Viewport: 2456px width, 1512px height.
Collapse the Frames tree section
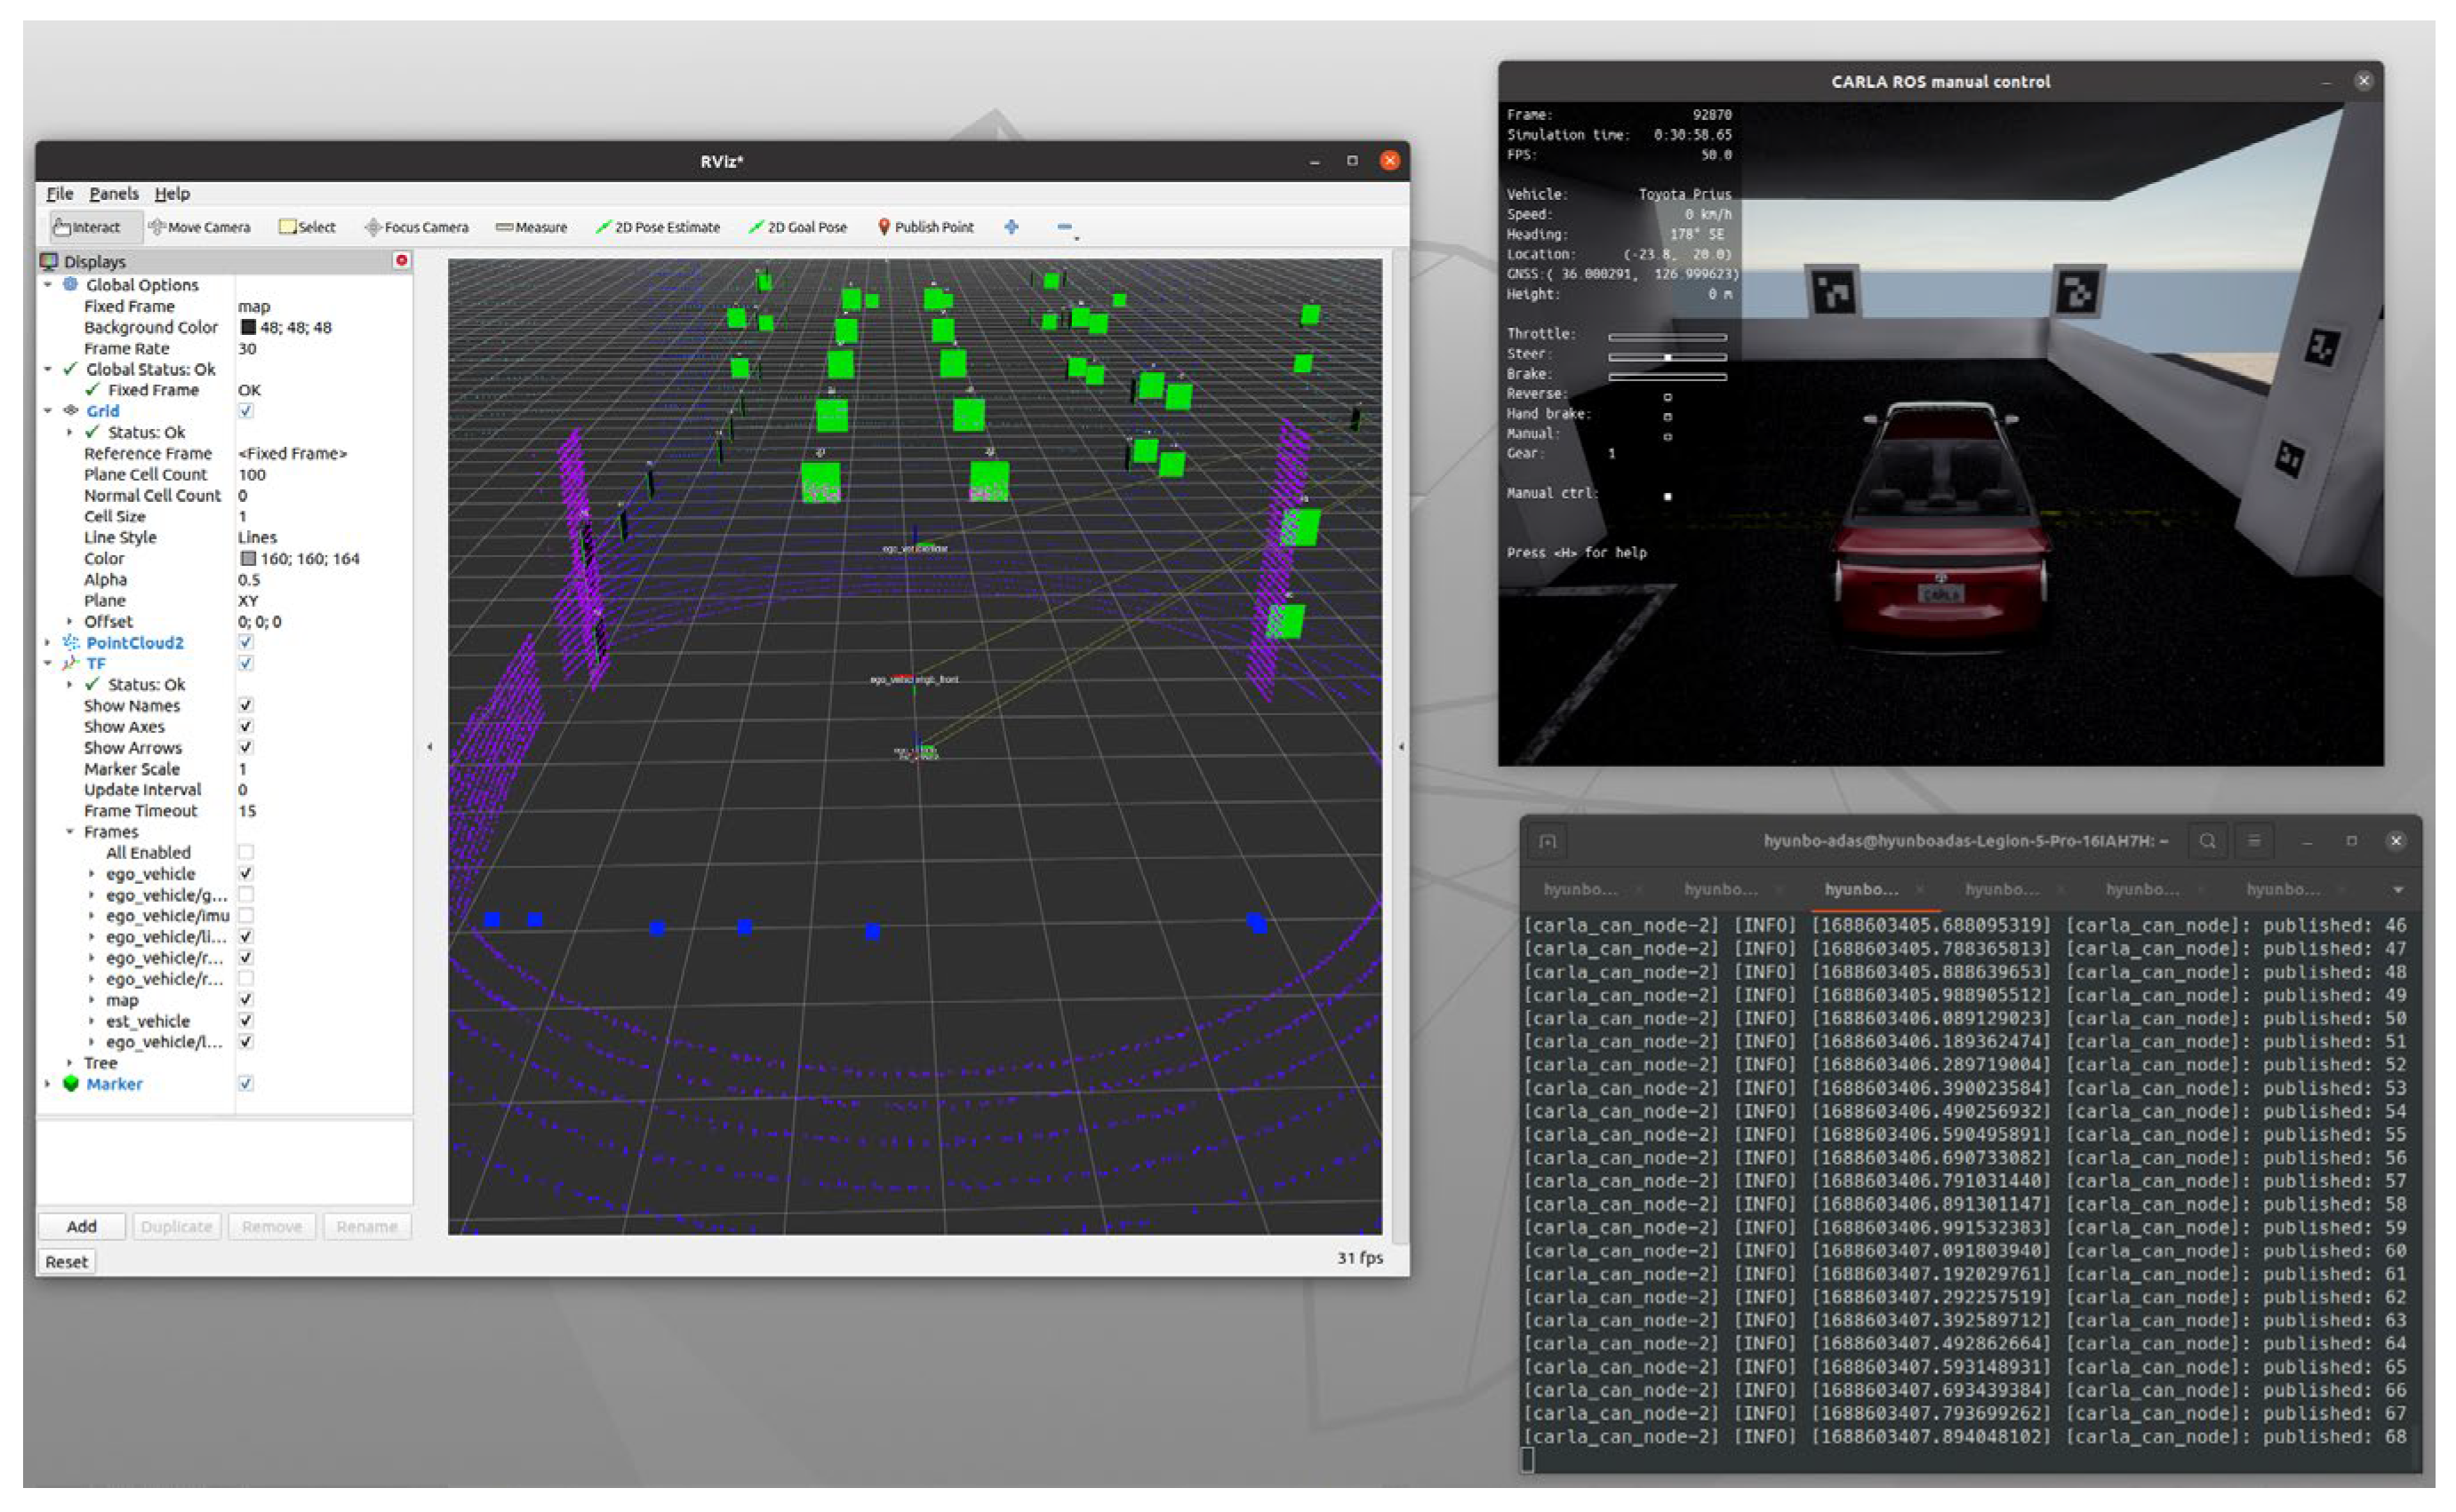pos(69,831)
